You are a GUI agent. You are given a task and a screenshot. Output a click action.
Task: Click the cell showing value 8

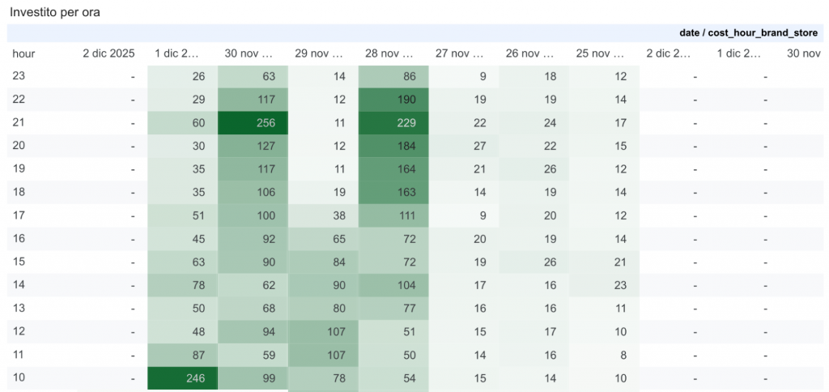(x=605, y=356)
